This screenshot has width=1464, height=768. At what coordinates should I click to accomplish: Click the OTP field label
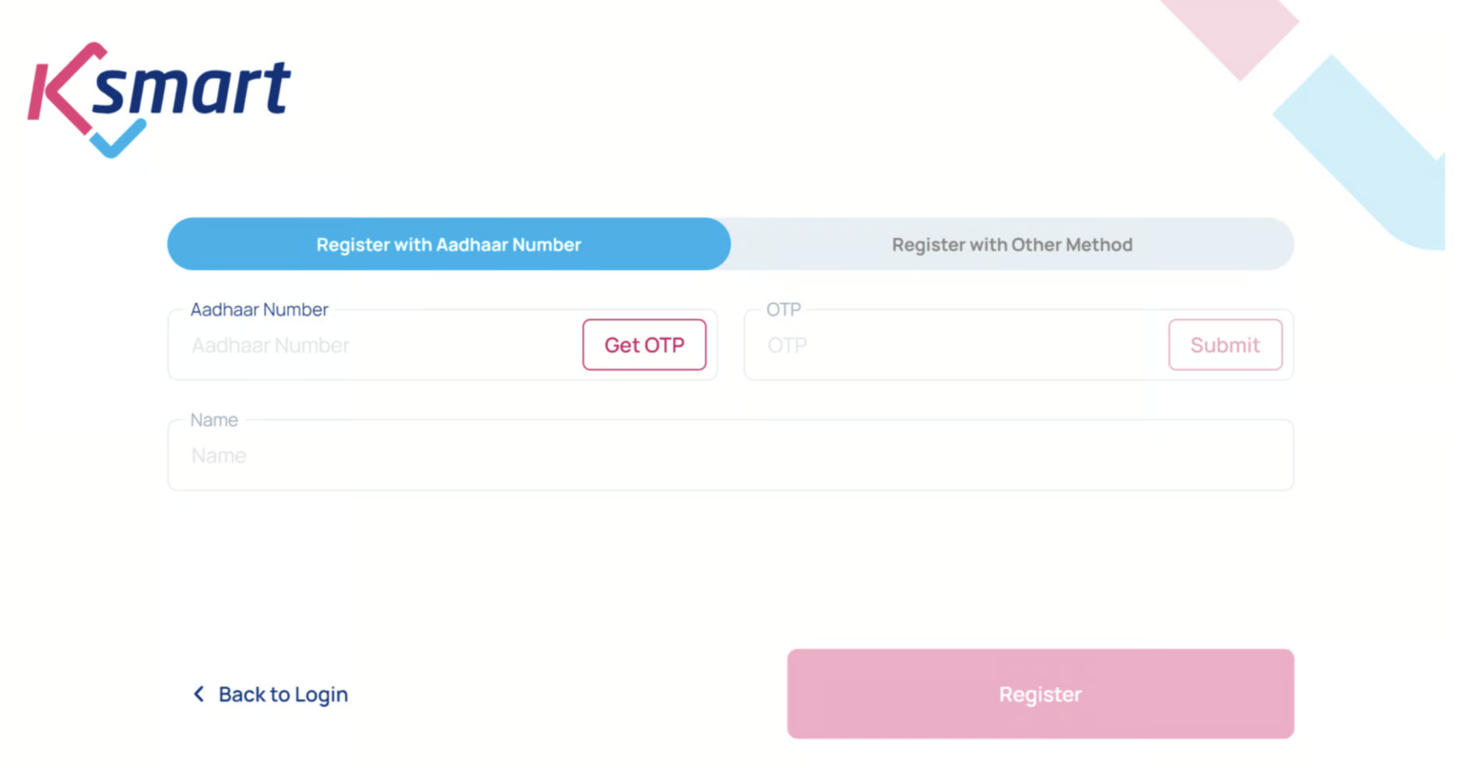pos(783,309)
